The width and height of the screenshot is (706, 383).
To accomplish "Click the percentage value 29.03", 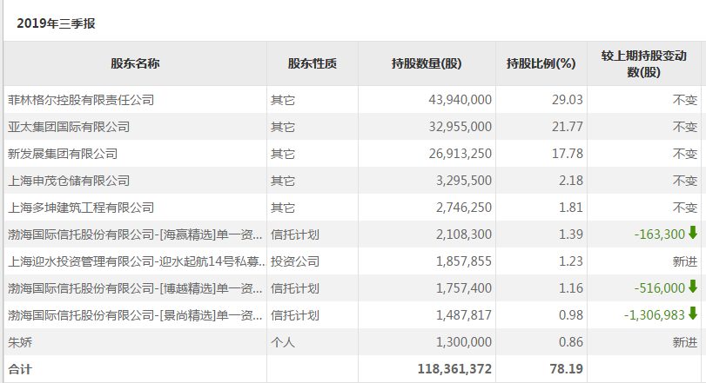I will [x=568, y=100].
